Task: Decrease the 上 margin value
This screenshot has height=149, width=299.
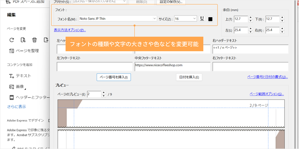Action: (251, 21)
